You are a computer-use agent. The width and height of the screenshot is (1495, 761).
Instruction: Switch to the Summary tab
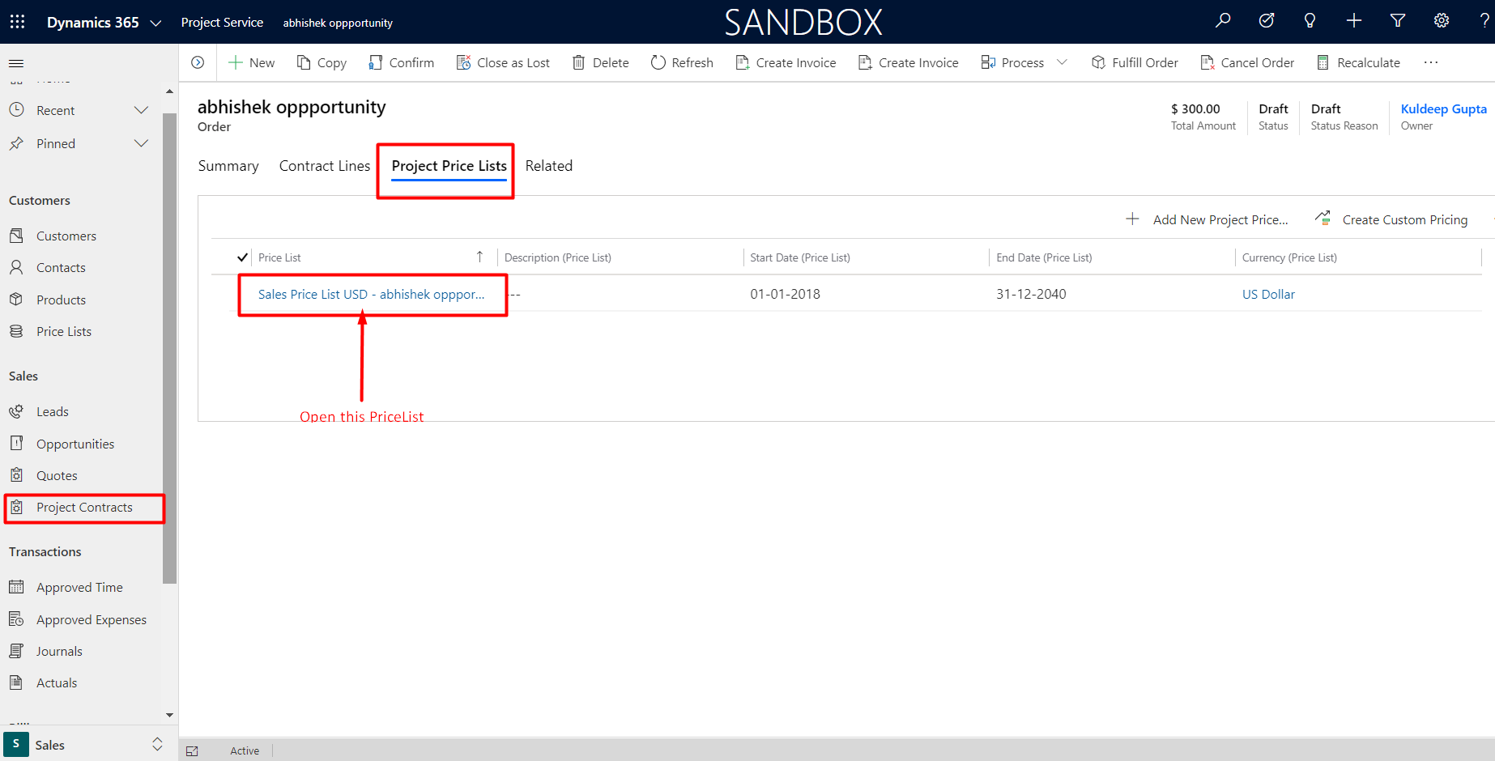tap(228, 166)
